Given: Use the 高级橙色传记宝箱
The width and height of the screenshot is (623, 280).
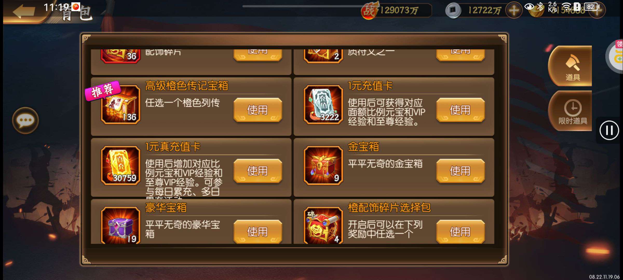Looking at the screenshot, I should pyautogui.click(x=258, y=110).
